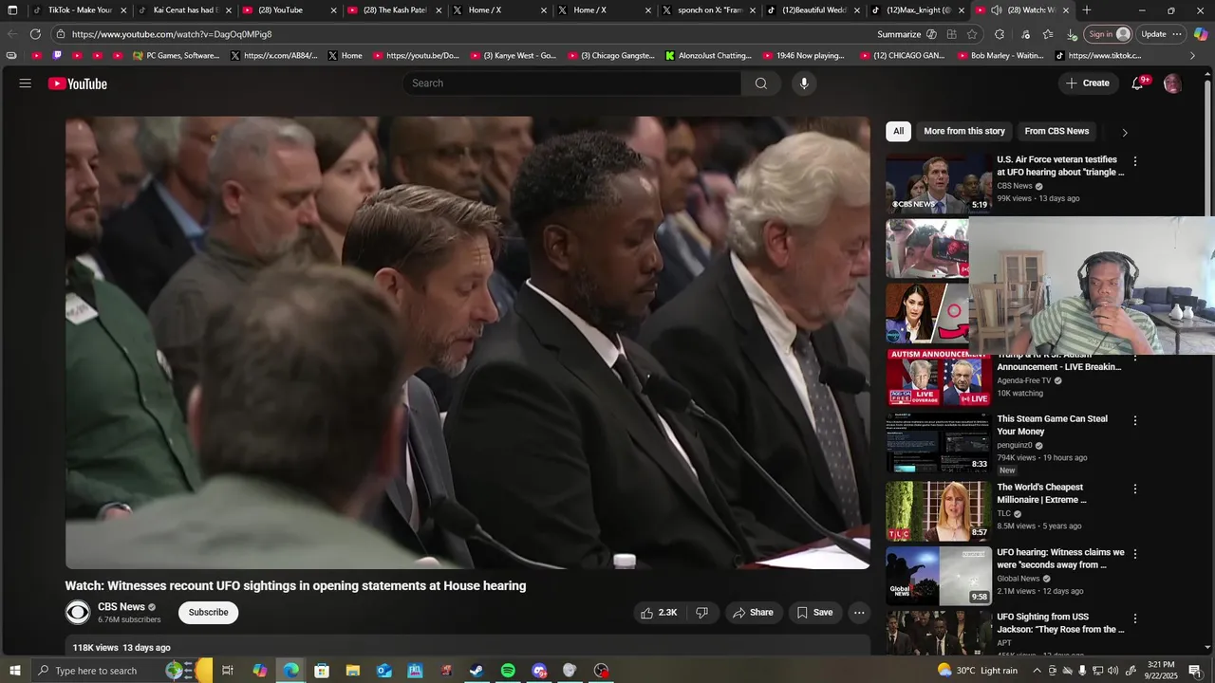Open the Windows Start menu
The width and height of the screenshot is (1215, 683).
point(14,671)
